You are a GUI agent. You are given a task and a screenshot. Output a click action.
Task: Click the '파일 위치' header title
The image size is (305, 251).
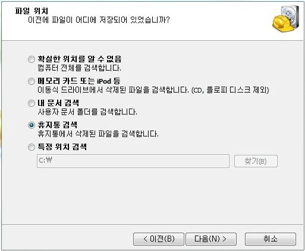(x=32, y=11)
